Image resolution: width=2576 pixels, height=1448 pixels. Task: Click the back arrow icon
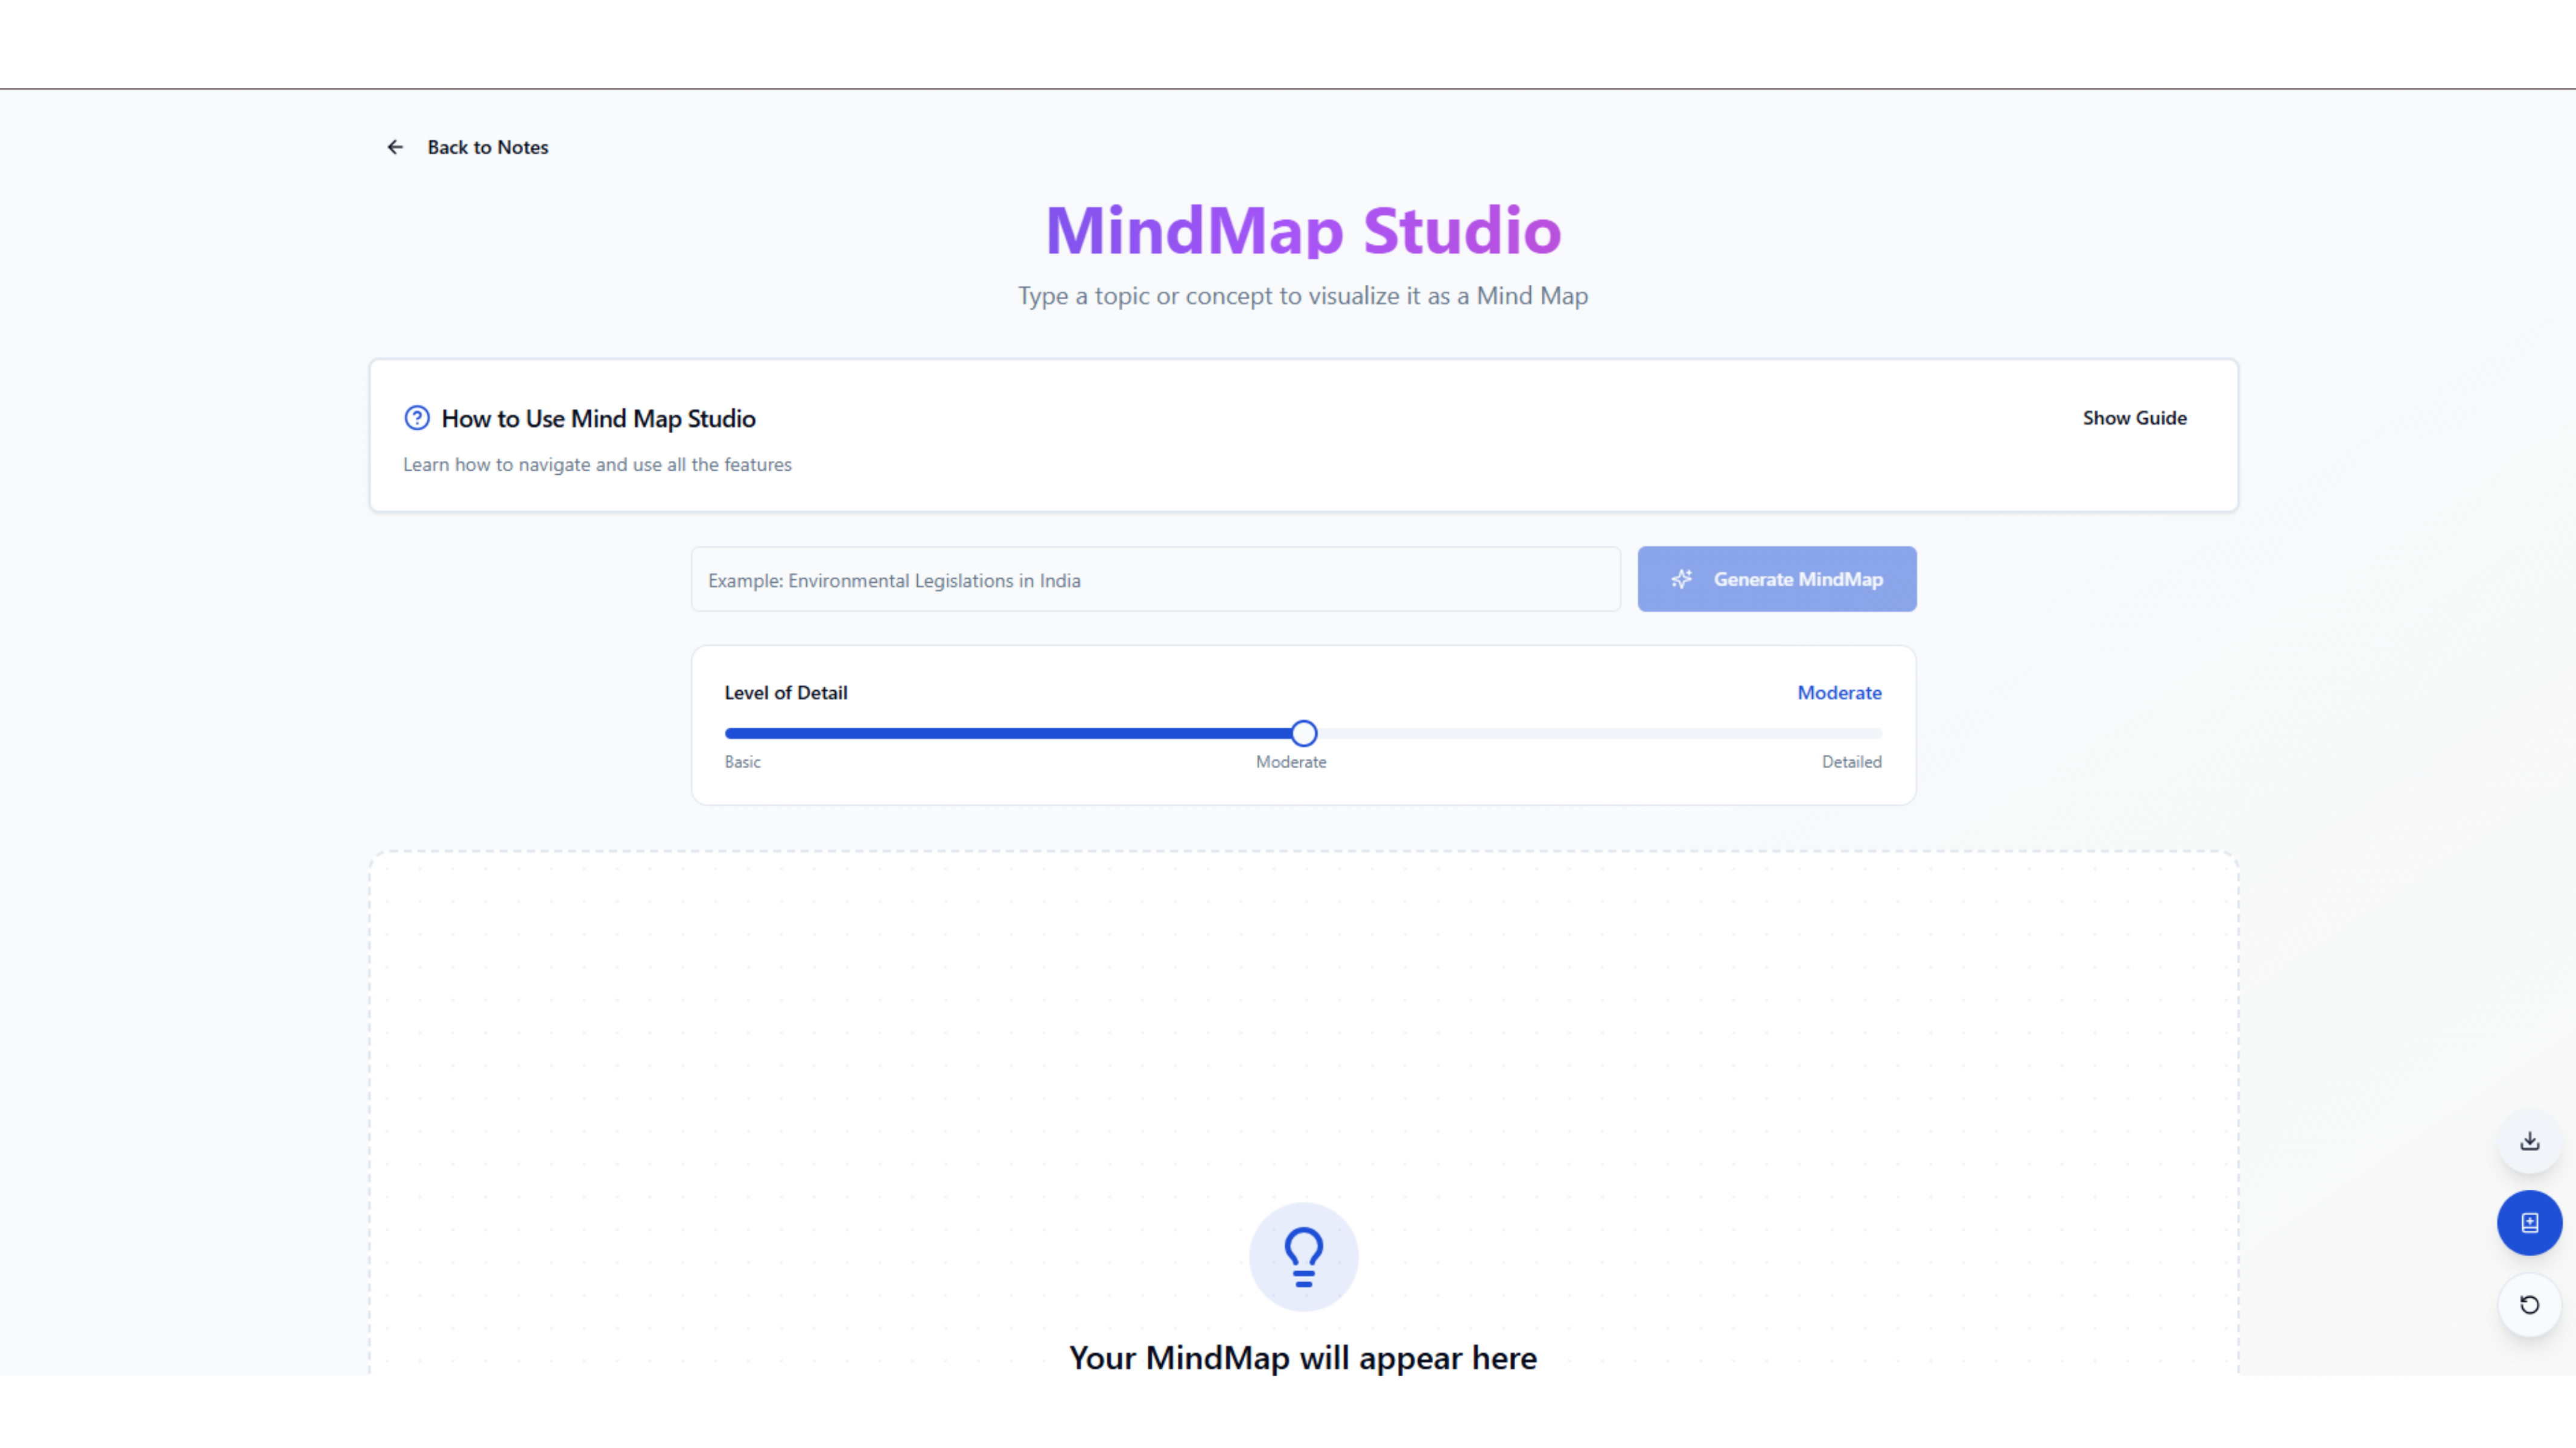click(x=395, y=147)
